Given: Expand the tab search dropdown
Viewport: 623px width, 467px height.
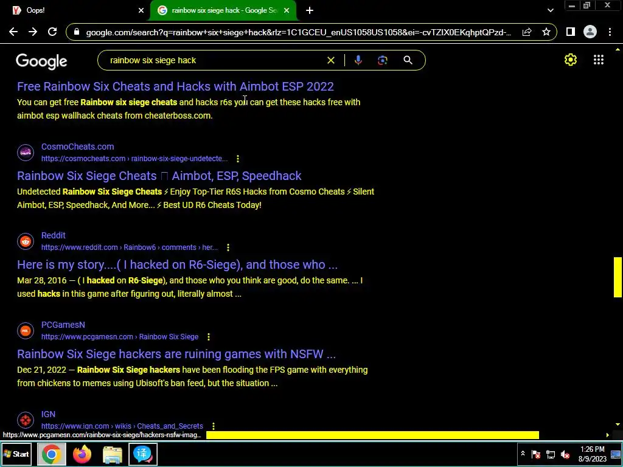Looking at the screenshot, I should click(x=550, y=11).
